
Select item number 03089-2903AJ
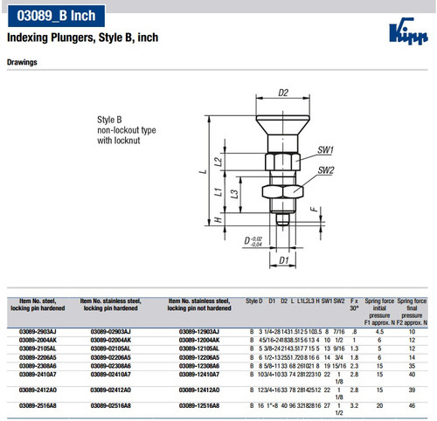pyautogui.click(x=38, y=332)
